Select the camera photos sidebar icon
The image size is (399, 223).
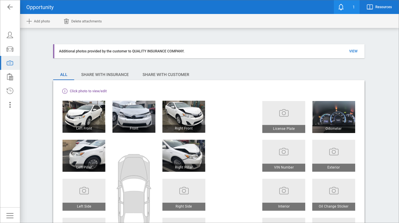pyautogui.click(x=10, y=63)
